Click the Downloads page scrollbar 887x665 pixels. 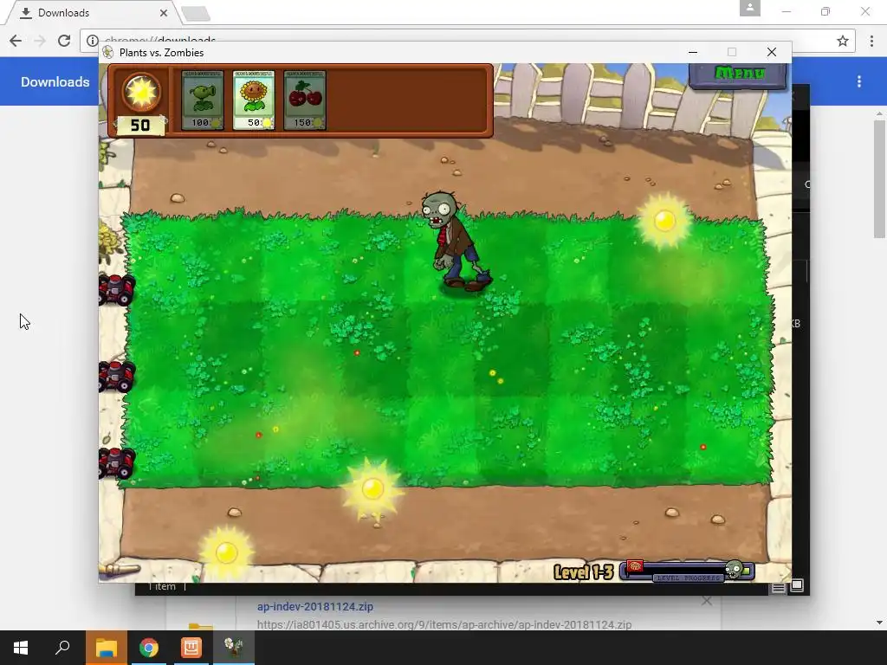tap(879, 178)
